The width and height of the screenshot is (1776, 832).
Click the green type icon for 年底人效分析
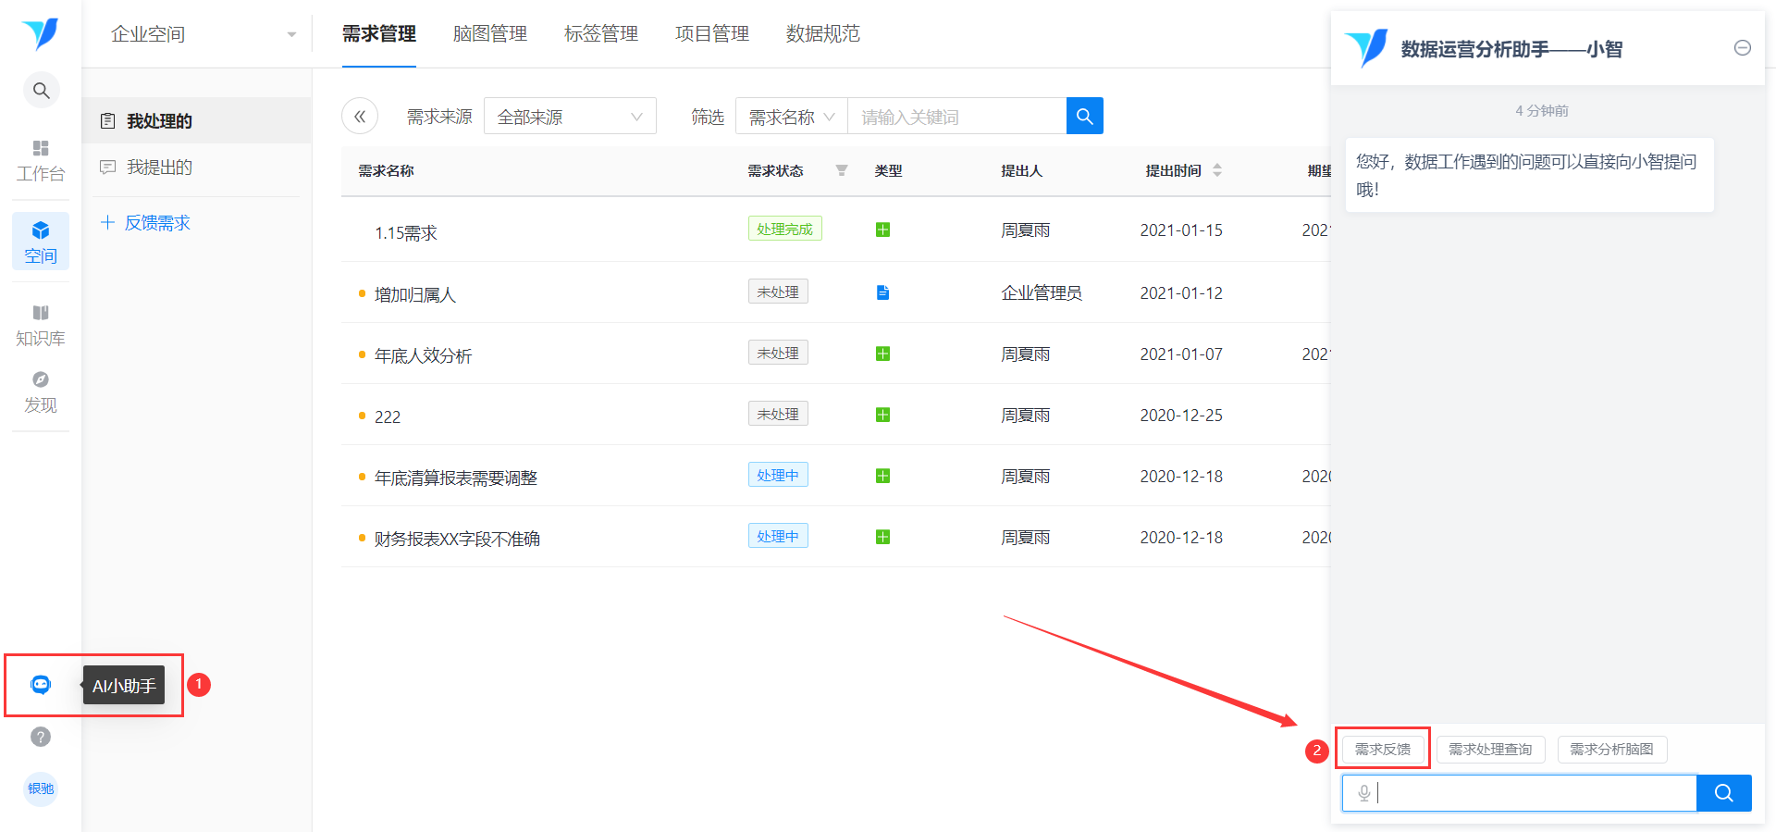[882, 354]
